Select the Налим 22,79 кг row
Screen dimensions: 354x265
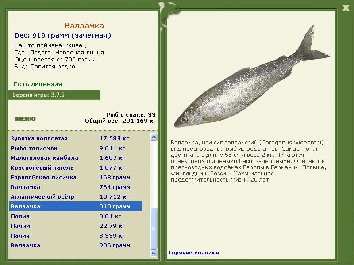(76, 226)
